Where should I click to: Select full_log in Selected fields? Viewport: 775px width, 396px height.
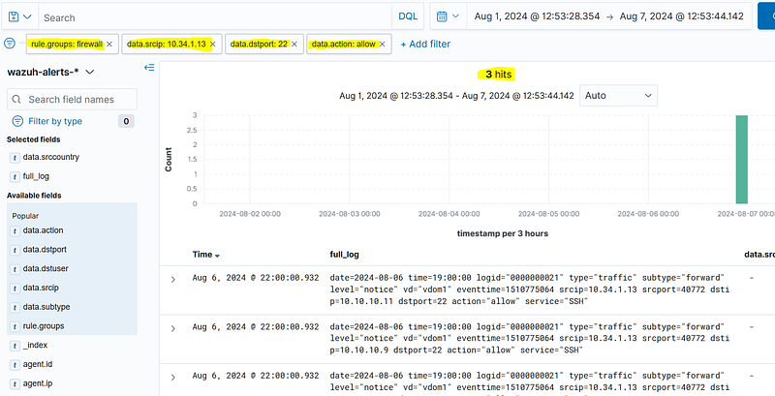tap(36, 176)
